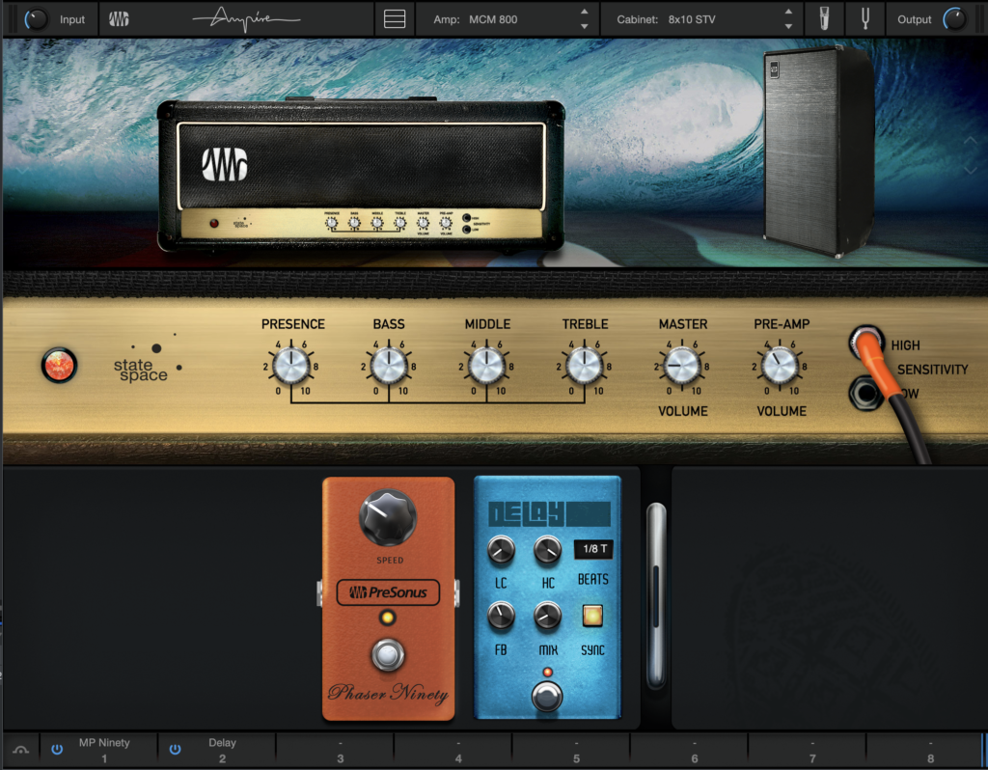This screenshot has height=770, width=988.
Task: Click the Delay BEATS value 1/8 T
Action: click(592, 549)
